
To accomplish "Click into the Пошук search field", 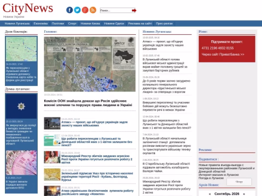I will (116, 10).
